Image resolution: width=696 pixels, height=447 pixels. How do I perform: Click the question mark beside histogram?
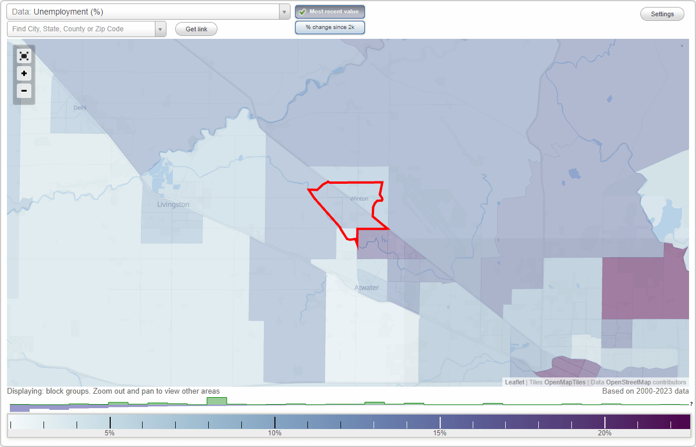(691, 404)
